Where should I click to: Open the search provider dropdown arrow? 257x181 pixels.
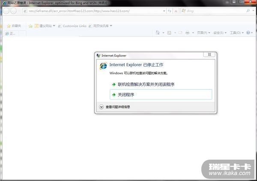point(253,11)
